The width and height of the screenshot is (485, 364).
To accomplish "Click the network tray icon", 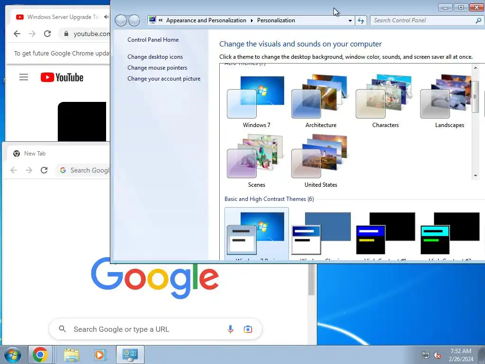I will pyautogui.click(x=426, y=355).
